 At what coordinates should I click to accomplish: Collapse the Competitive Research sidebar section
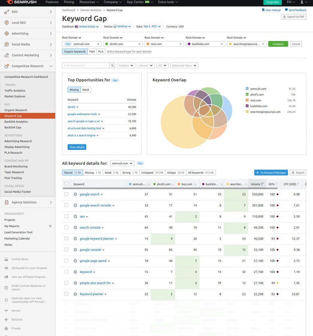51,66
